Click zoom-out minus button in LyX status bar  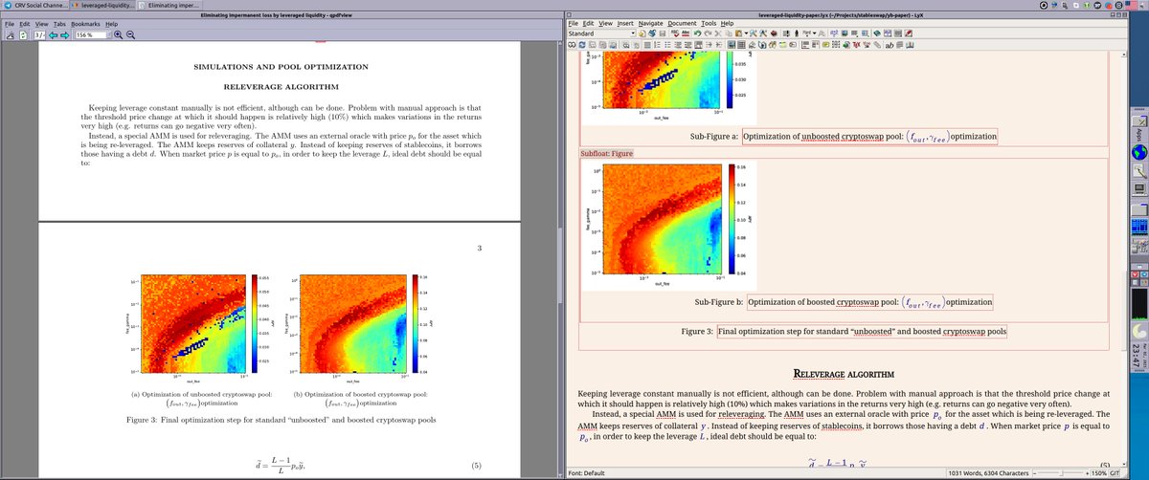pyautogui.click(x=1033, y=472)
